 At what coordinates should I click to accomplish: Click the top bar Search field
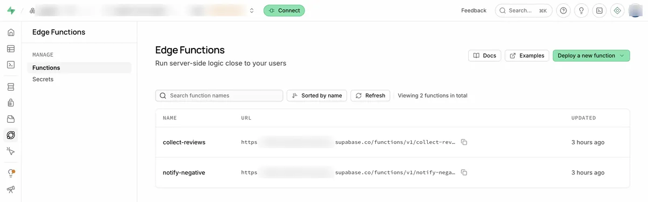(524, 10)
